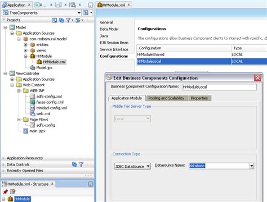
Task: Click the Type column header
Action: [x=249, y=48]
